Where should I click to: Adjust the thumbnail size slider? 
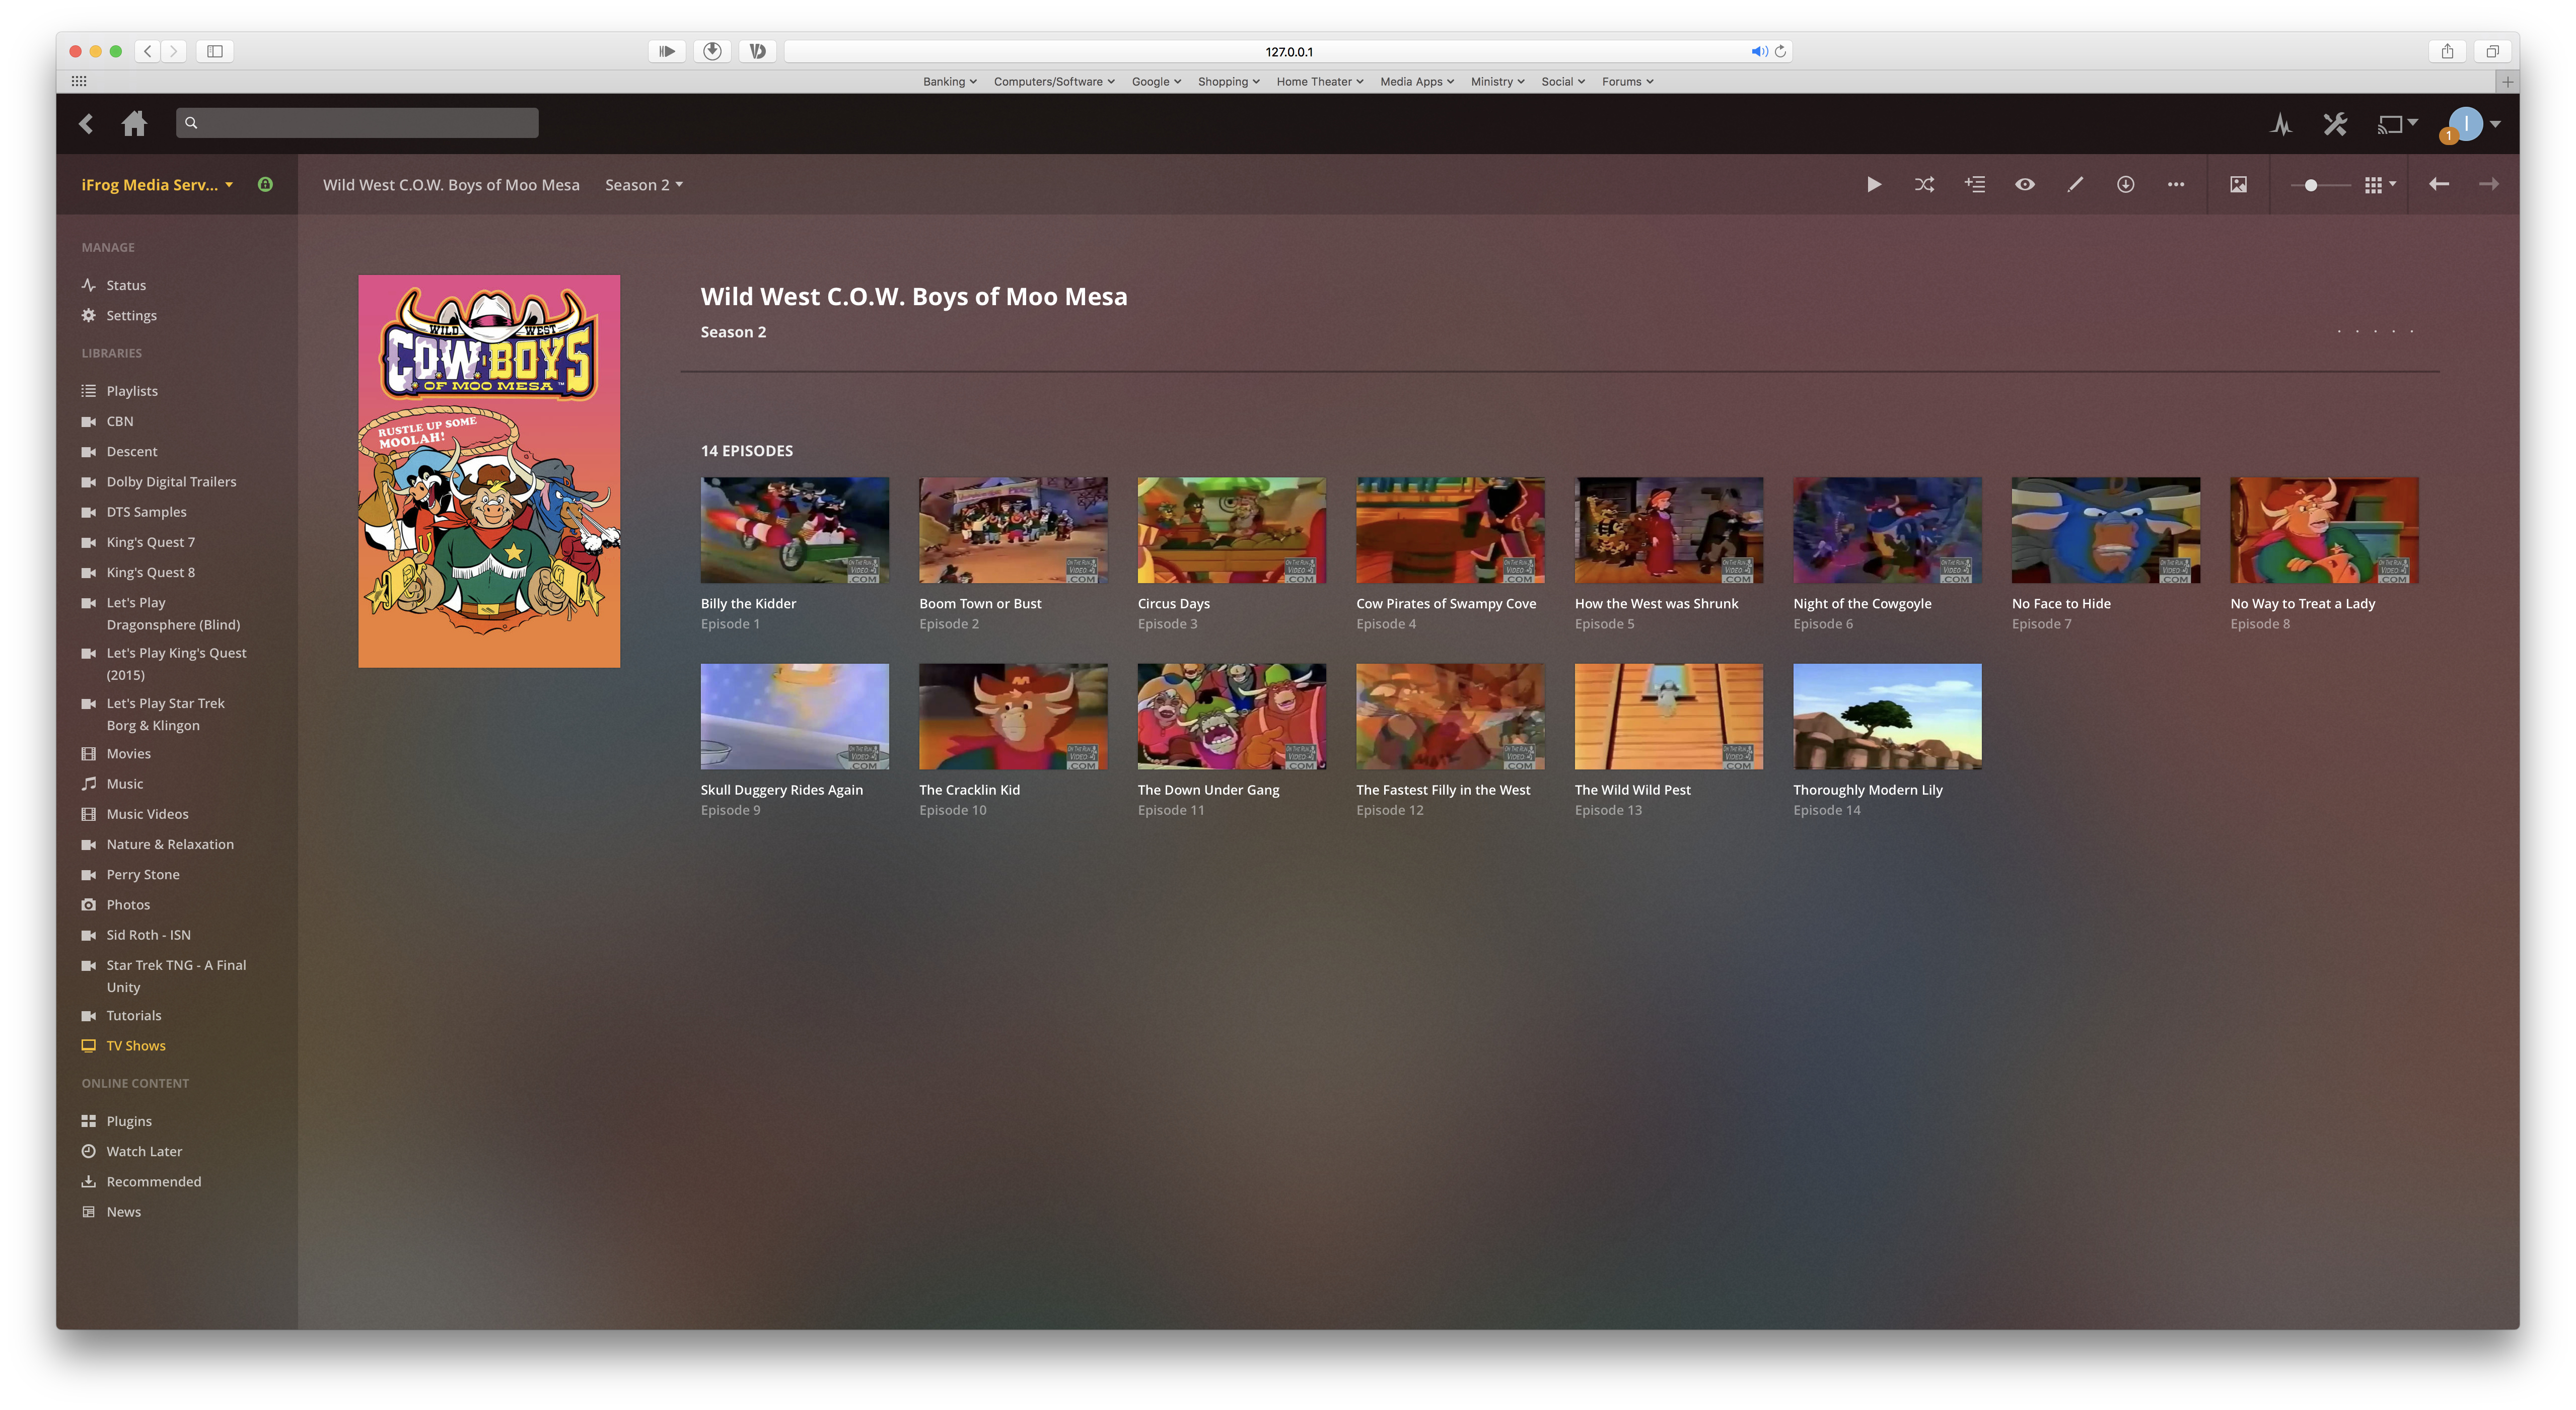tap(2310, 185)
